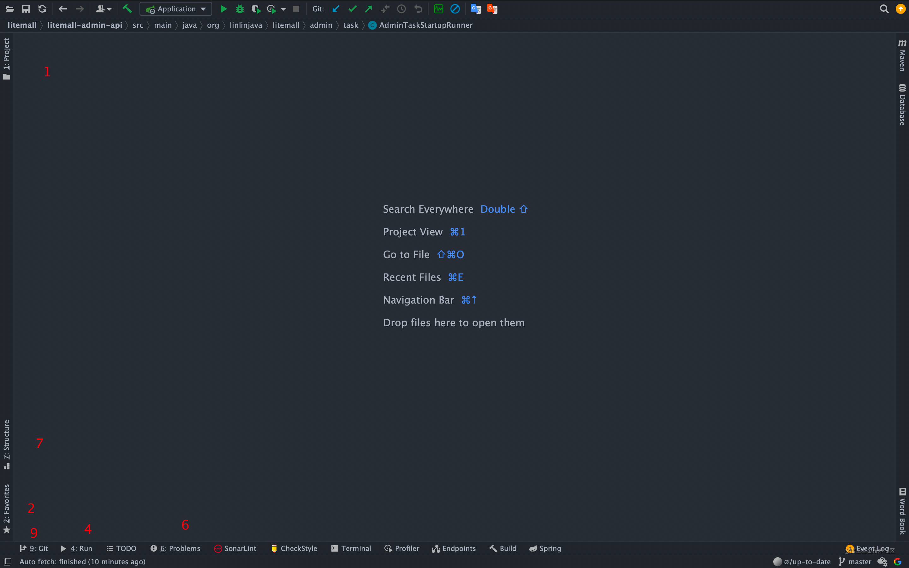Viewport: 909px width, 568px height.
Task: Open Search Everywhere magnifier icon
Action: point(884,9)
